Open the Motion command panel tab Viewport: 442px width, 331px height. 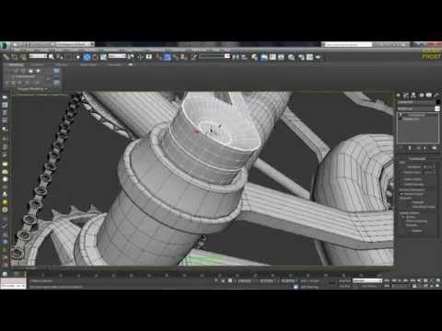(422, 95)
